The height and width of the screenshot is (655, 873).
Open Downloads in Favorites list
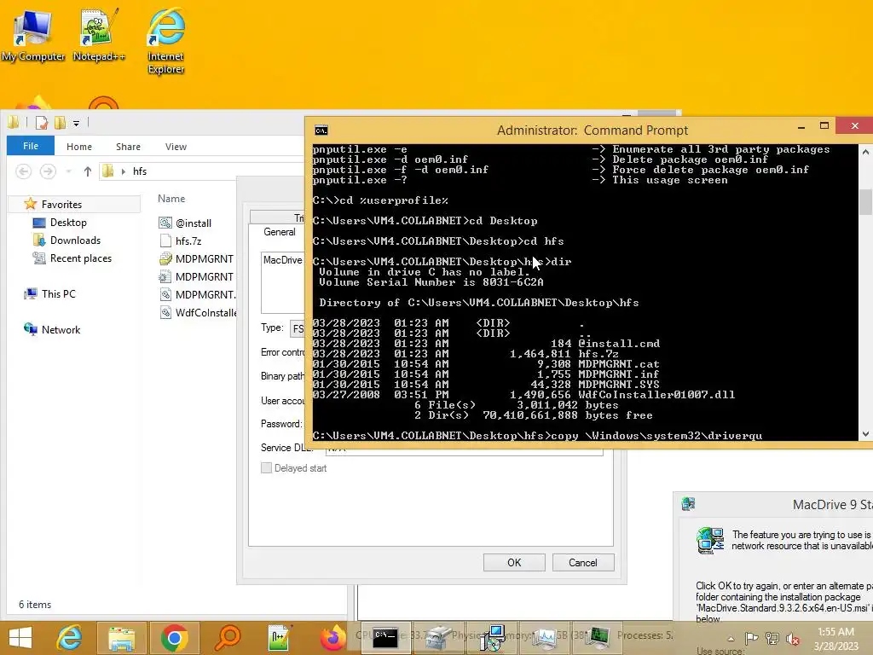[75, 240]
